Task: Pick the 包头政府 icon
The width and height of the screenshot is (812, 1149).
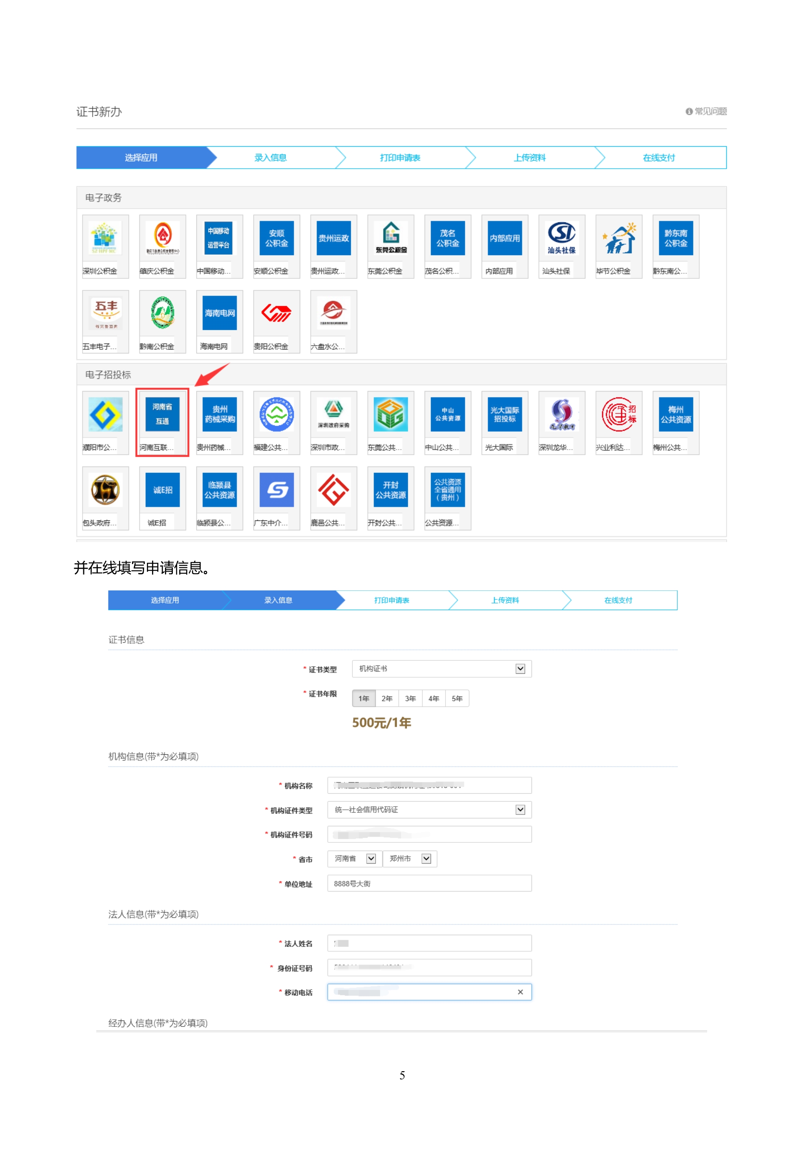Action: 106,498
